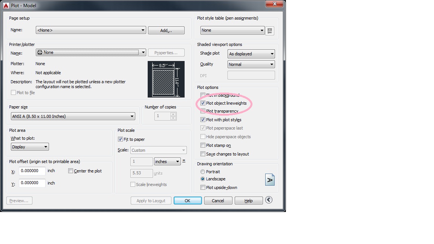Open the Page setup Name dropdown

(91, 30)
